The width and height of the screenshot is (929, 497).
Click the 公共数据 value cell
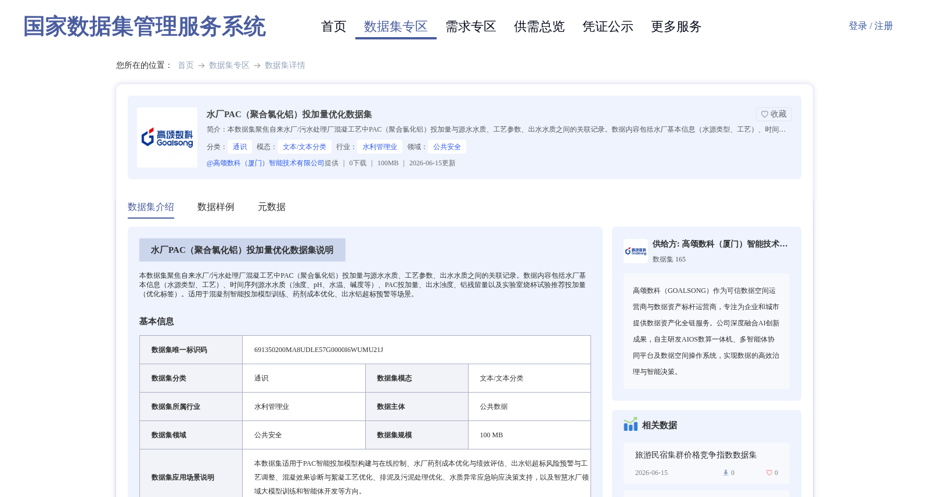530,407
